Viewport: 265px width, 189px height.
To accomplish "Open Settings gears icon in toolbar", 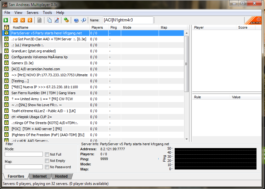I will point(66,20).
